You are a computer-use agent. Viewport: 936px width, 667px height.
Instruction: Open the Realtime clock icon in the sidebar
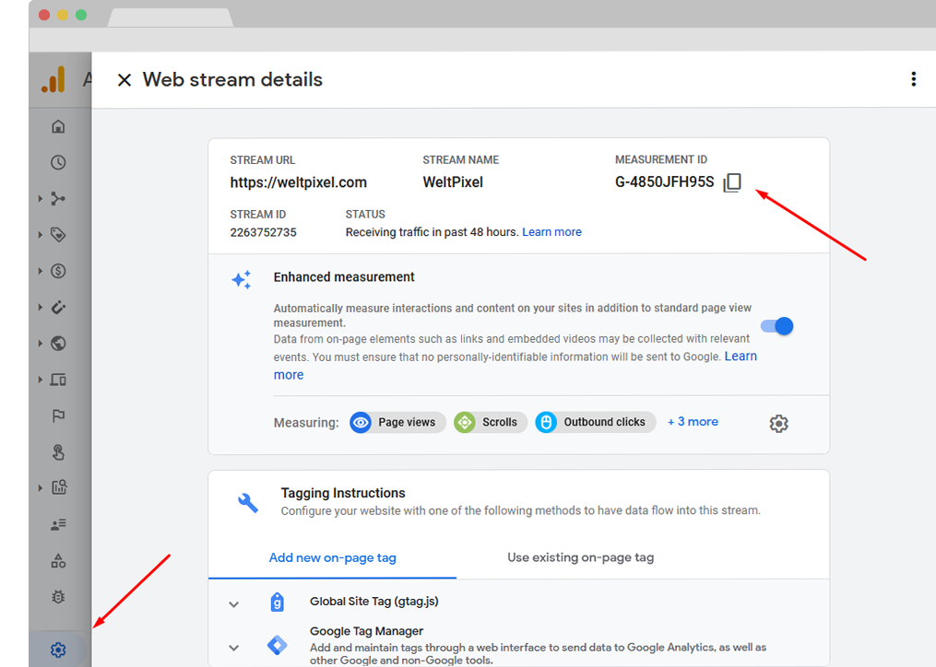[58, 162]
